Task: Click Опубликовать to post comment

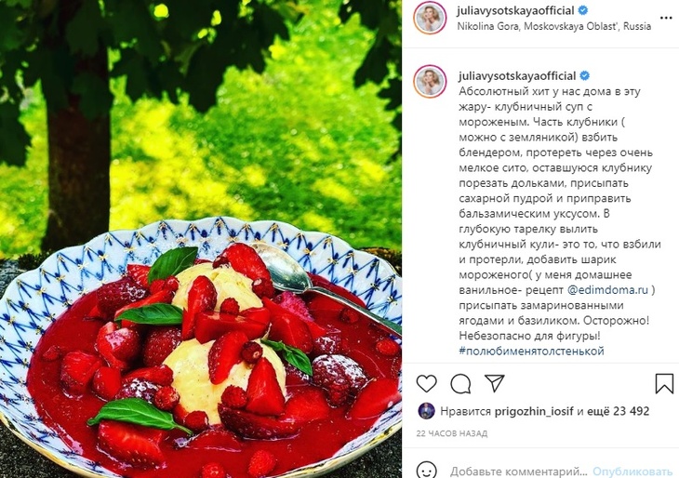Action: pos(632,471)
